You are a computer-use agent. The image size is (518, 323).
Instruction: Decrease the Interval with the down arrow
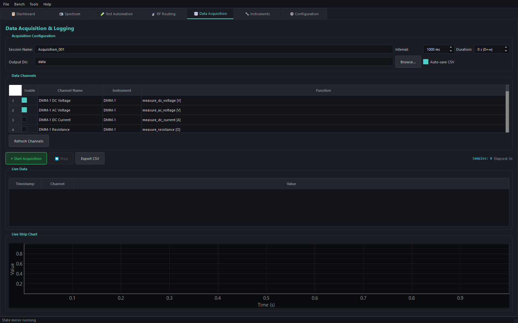coord(451,51)
